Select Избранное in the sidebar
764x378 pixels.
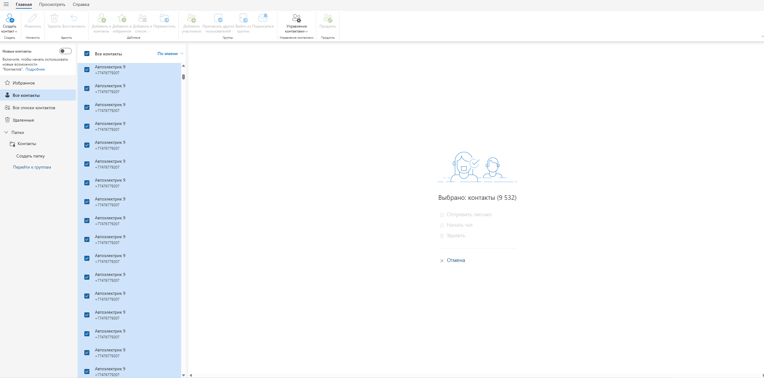click(38, 83)
